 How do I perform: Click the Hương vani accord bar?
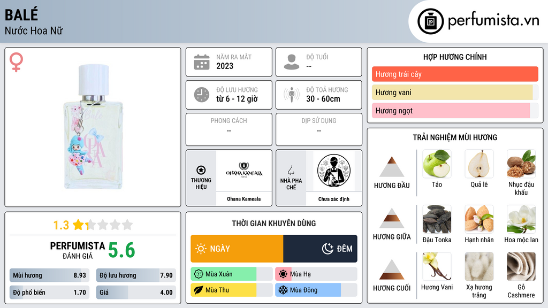(x=455, y=93)
